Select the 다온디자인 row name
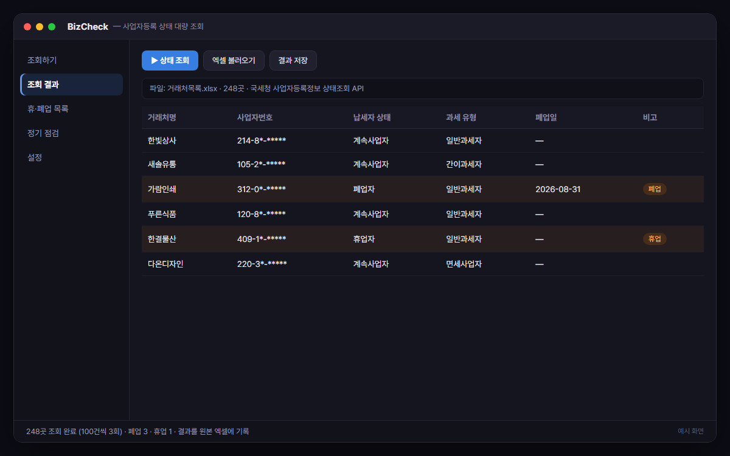The height and width of the screenshot is (456, 730). (165, 264)
